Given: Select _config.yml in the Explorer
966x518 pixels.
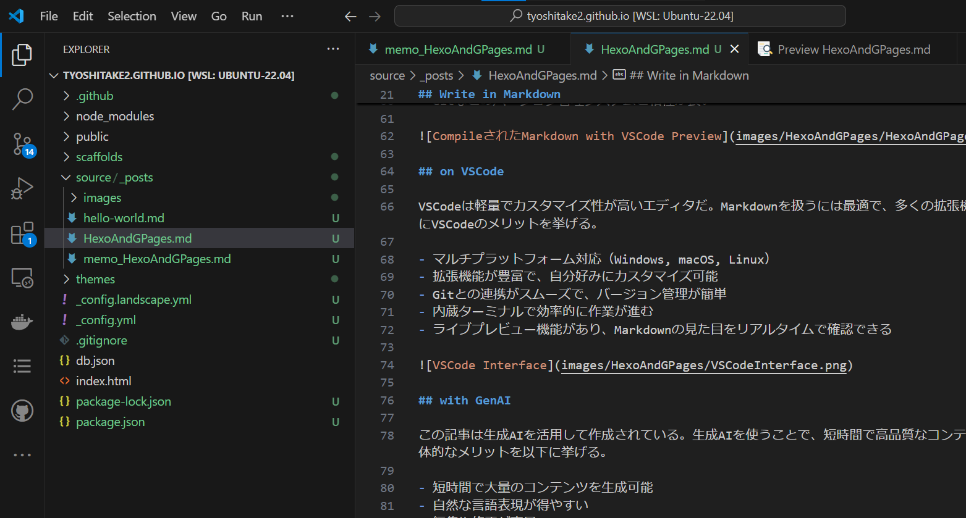Looking at the screenshot, I should 104,320.
